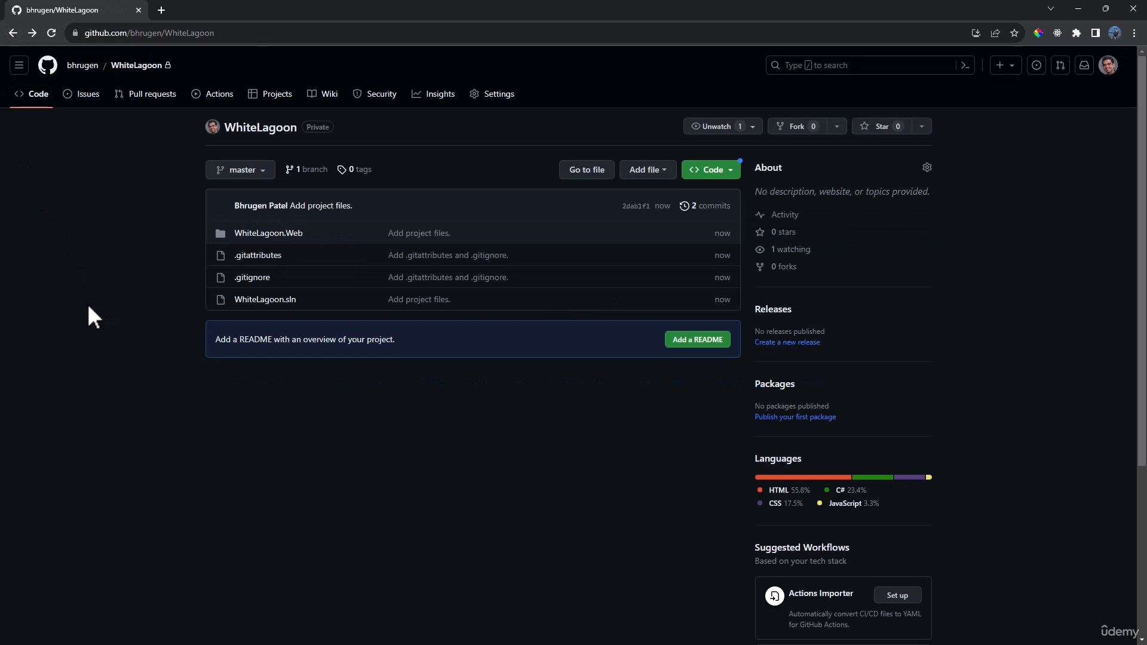Open the notifications inbox icon
This screenshot has height=645, width=1147.
[1084, 65]
